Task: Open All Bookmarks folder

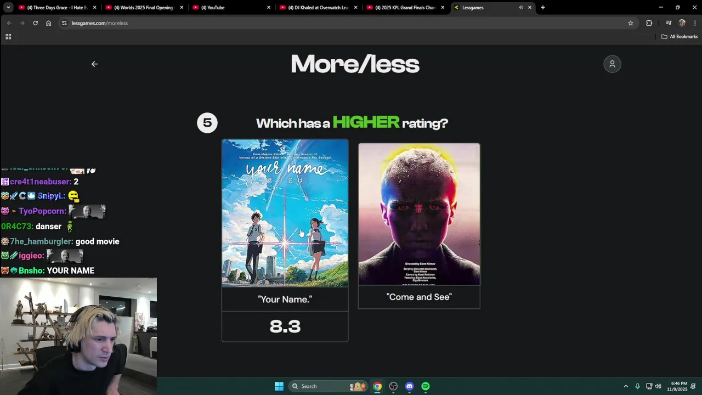Action: click(x=680, y=37)
